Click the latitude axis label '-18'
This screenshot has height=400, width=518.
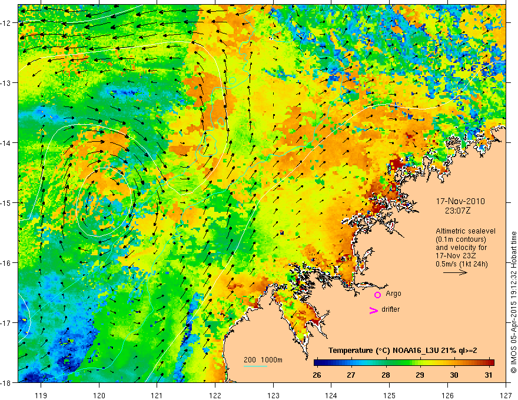point(6,382)
